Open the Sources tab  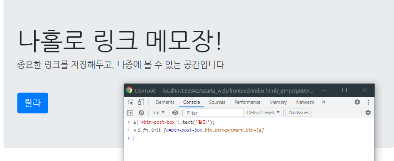217,102
